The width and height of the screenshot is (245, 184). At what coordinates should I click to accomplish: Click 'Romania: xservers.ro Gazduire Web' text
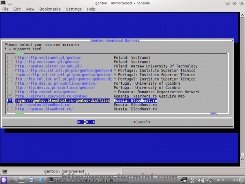[x=149, y=96]
